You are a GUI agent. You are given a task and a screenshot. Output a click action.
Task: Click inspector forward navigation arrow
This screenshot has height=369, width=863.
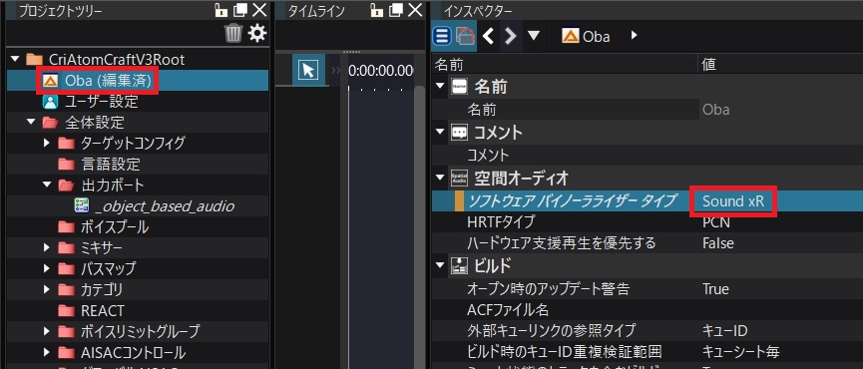pyautogui.click(x=511, y=36)
